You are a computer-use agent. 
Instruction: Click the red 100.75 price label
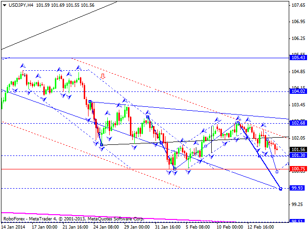pos(299,169)
